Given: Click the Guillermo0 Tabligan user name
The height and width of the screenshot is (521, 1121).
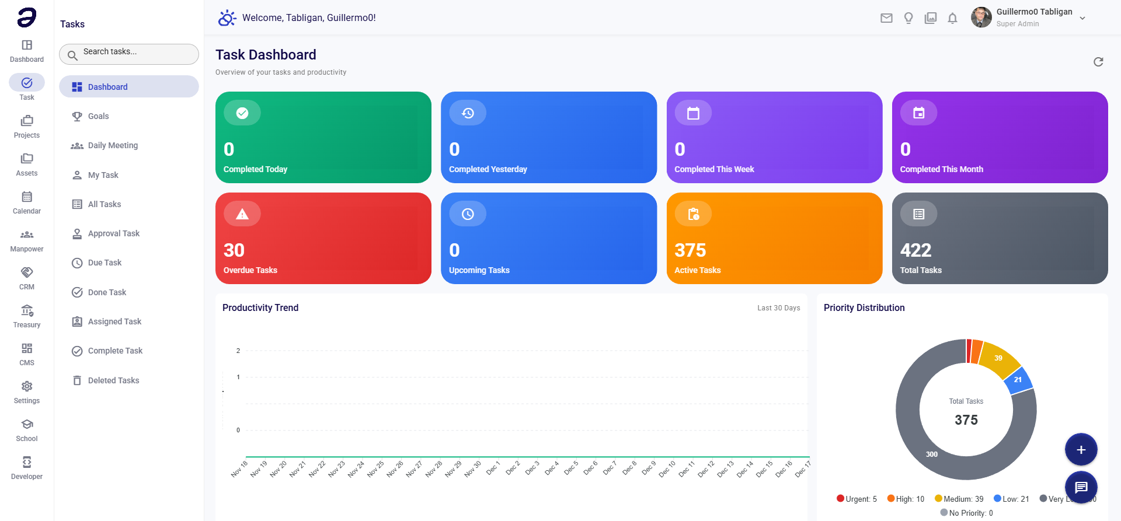Looking at the screenshot, I should [x=1034, y=12].
